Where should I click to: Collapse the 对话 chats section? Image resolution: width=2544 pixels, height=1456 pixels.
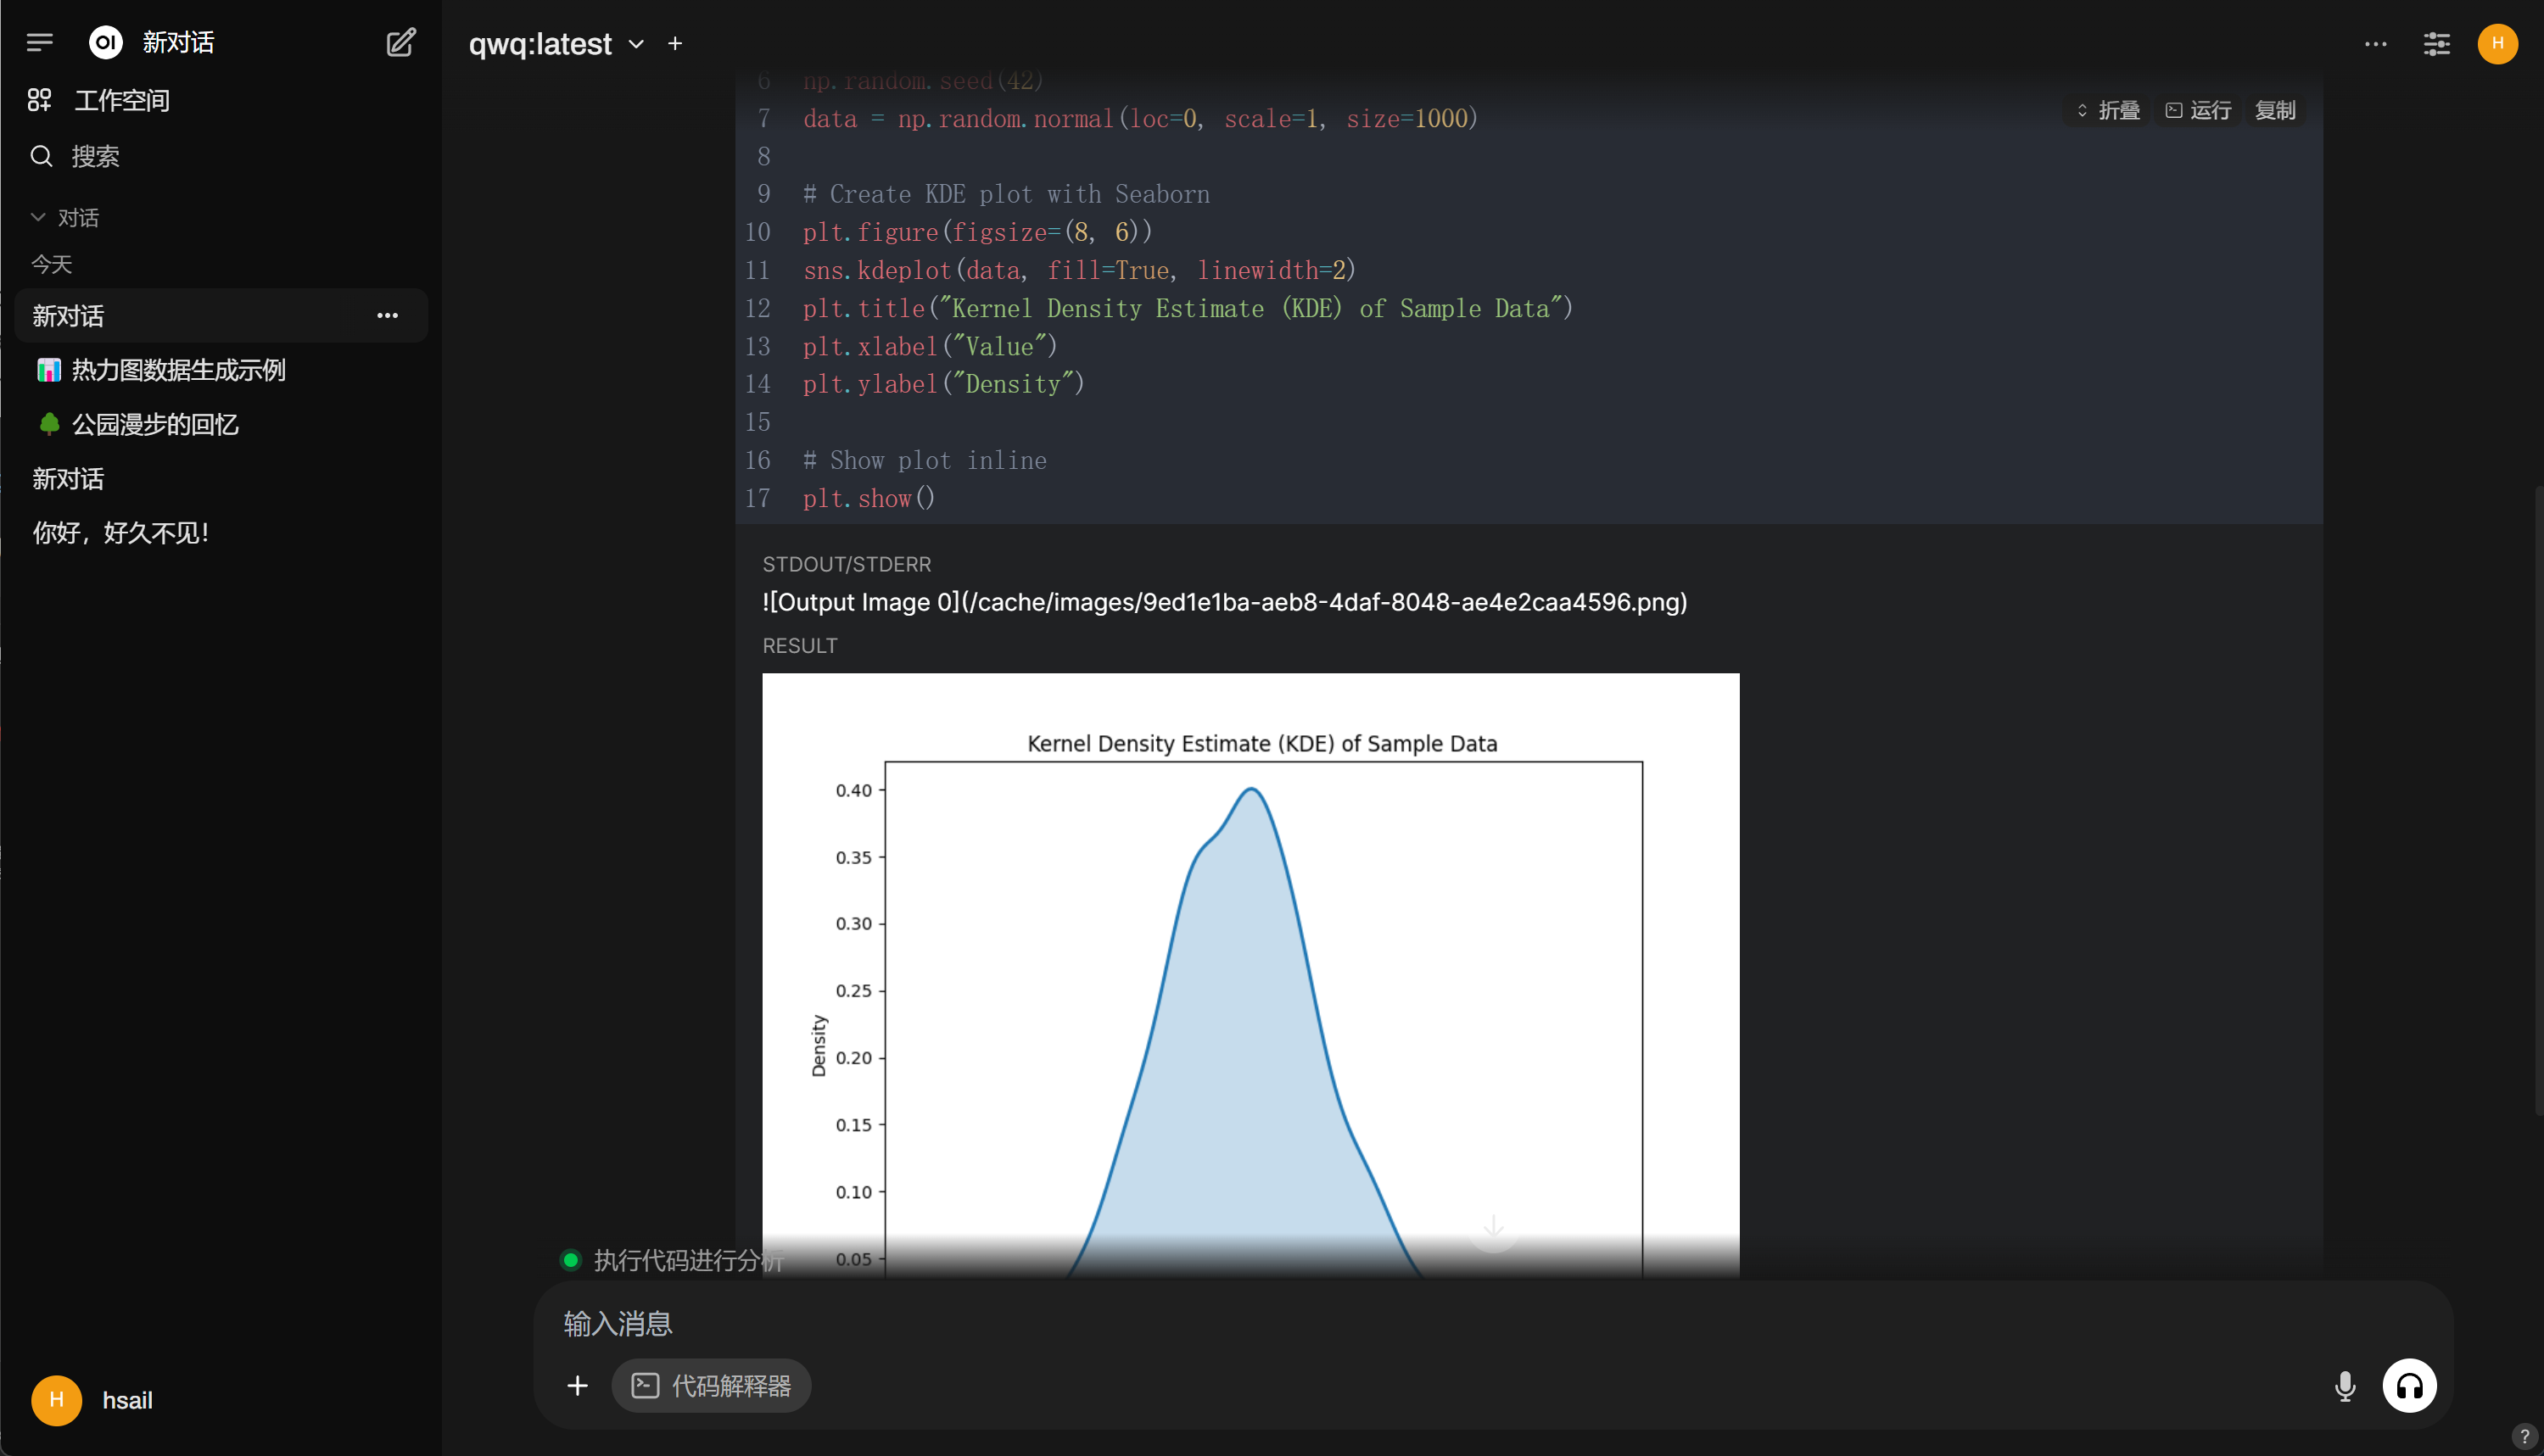pos(65,217)
